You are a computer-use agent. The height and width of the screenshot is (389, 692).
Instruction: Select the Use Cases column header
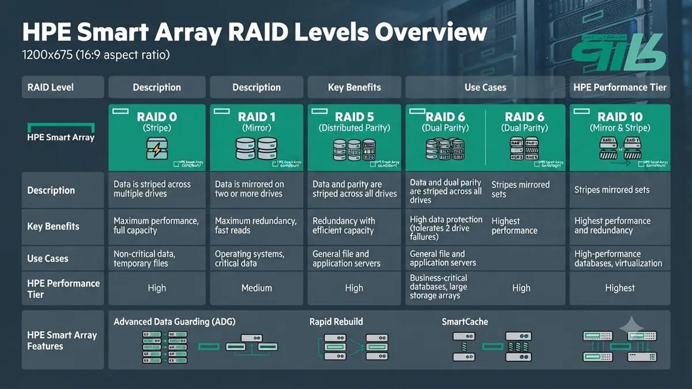pos(485,88)
